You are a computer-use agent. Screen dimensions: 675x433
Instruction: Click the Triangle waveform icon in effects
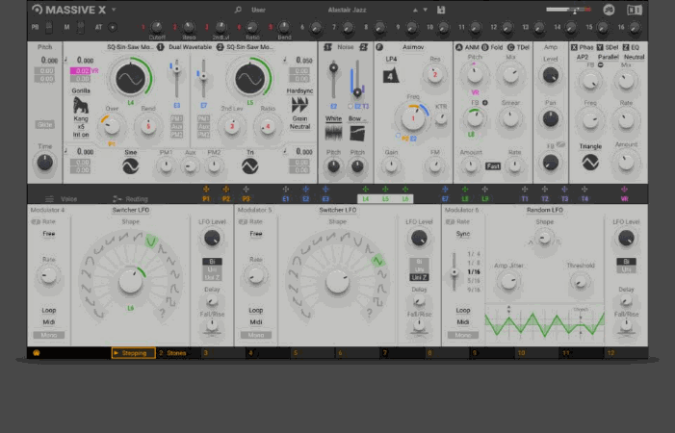(x=592, y=164)
